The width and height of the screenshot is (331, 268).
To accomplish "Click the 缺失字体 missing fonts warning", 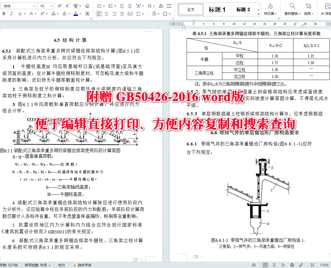I will pos(82,265).
